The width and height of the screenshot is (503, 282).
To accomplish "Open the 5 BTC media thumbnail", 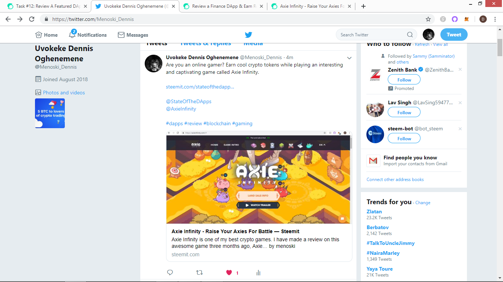I will click(x=50, y=113).
